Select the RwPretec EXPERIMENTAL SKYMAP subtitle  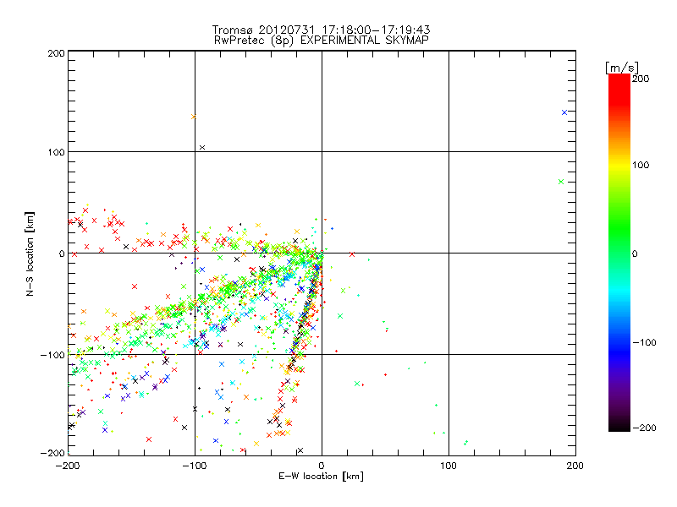pyautogui.click(x=321, y=39)
